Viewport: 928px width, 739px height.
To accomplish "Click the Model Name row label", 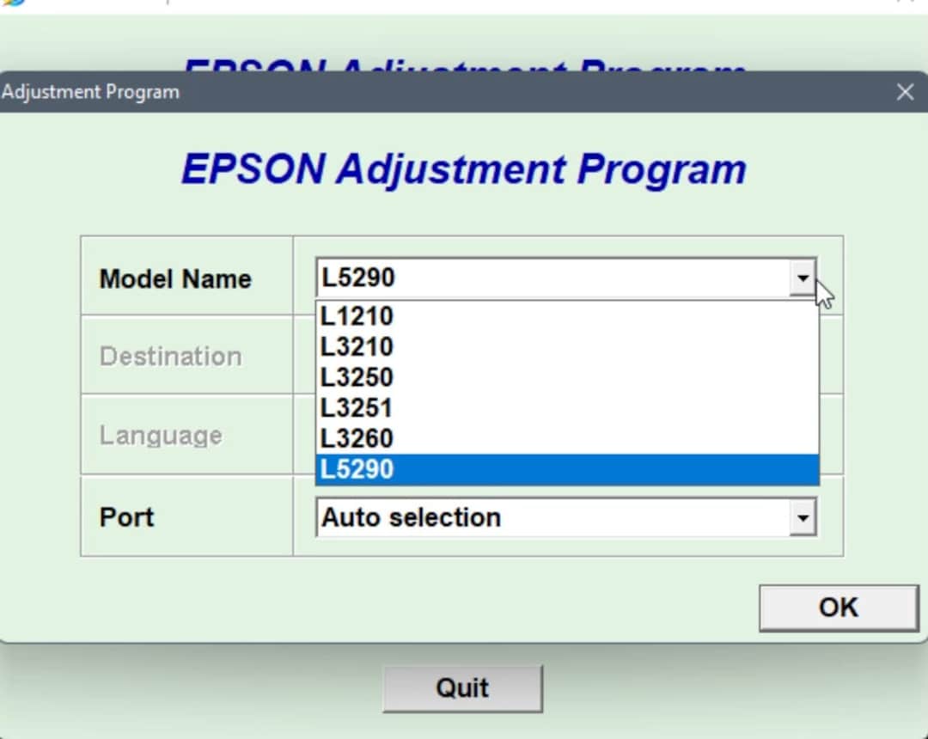I will click(176, 278).
